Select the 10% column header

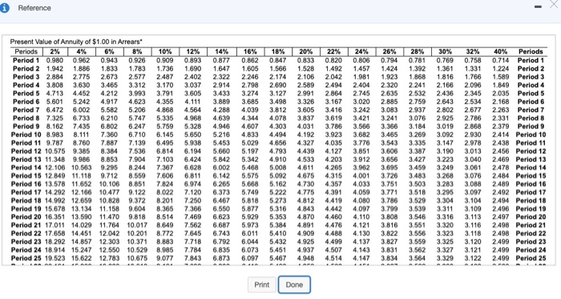[165, 52]
